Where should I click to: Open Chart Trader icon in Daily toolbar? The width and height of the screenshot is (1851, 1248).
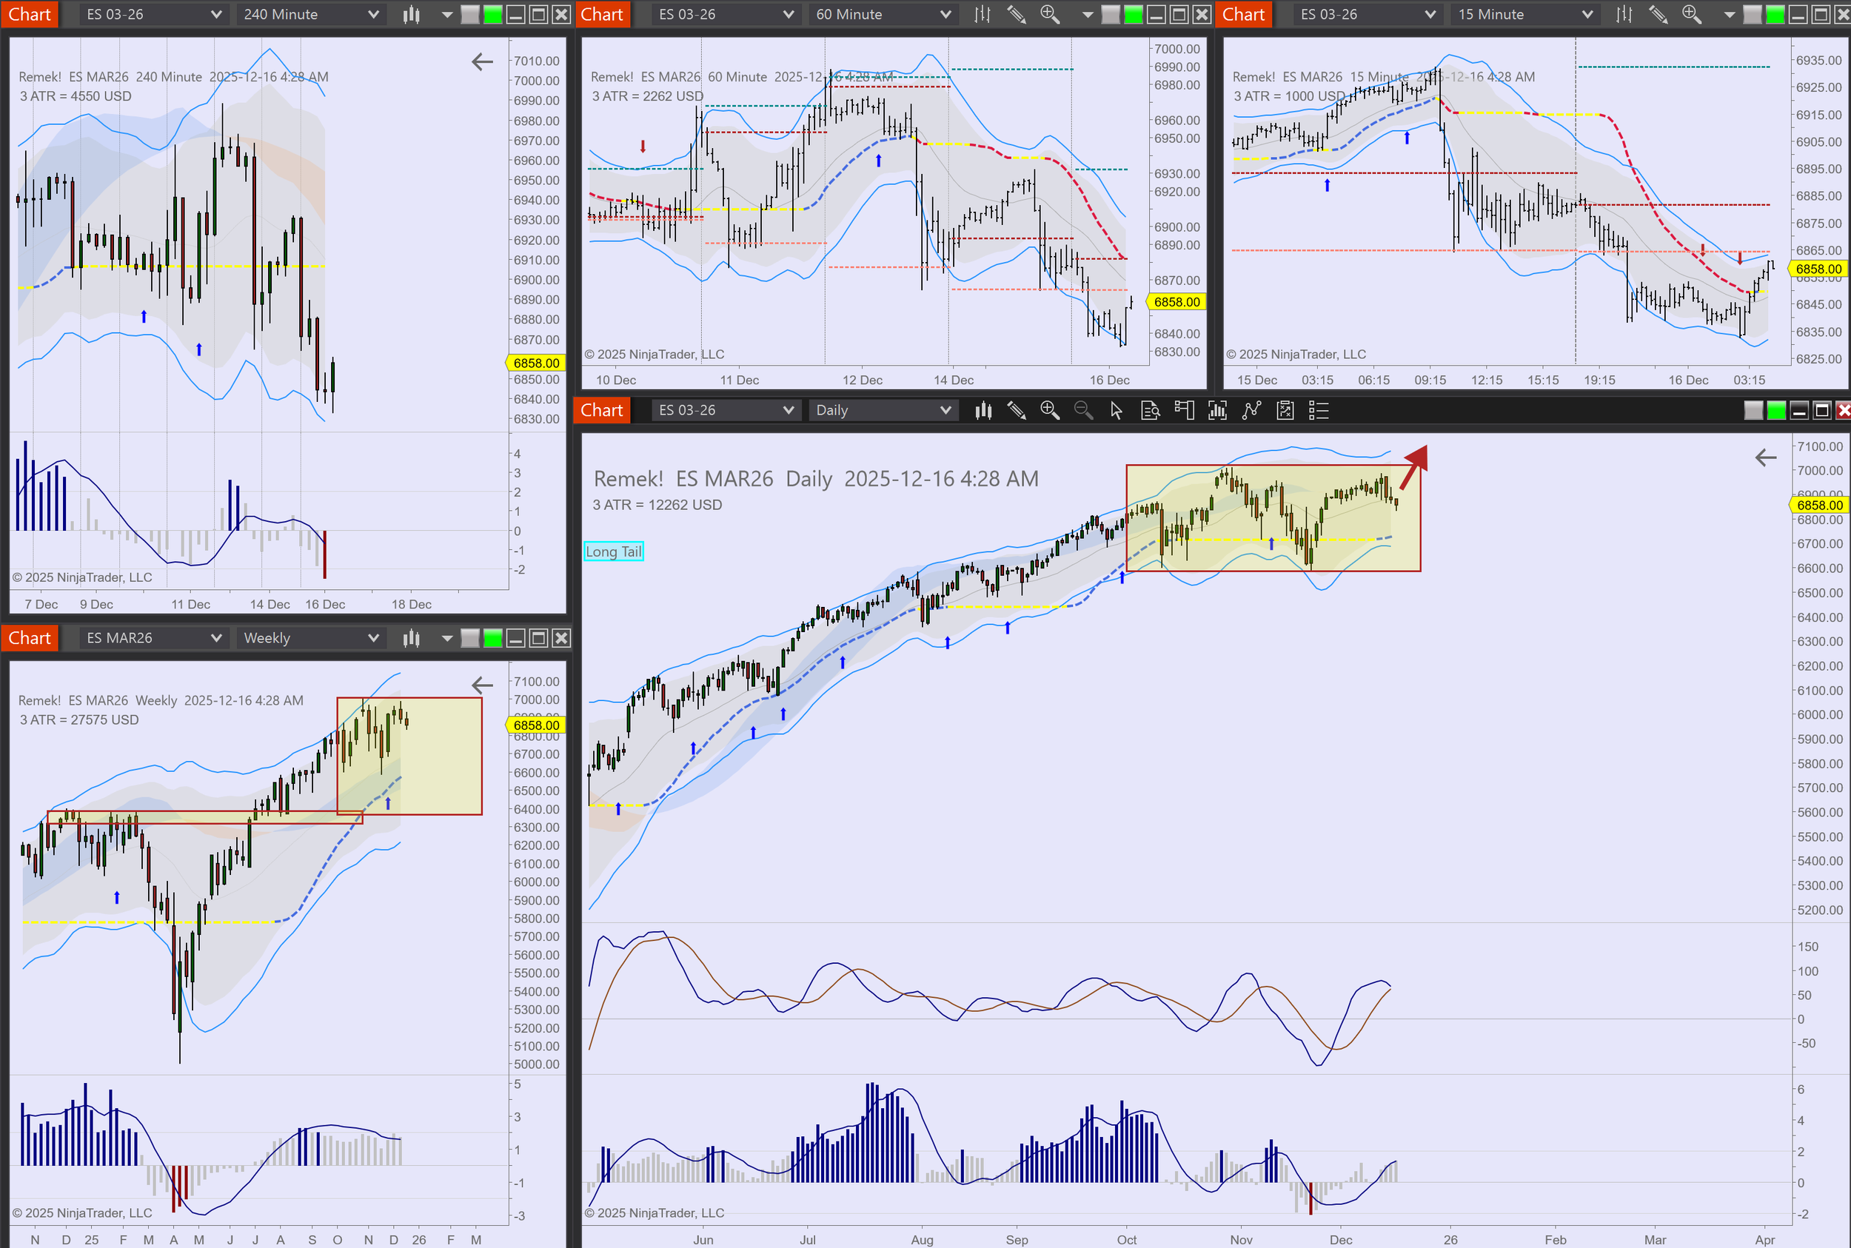(x=1184, y=411)
